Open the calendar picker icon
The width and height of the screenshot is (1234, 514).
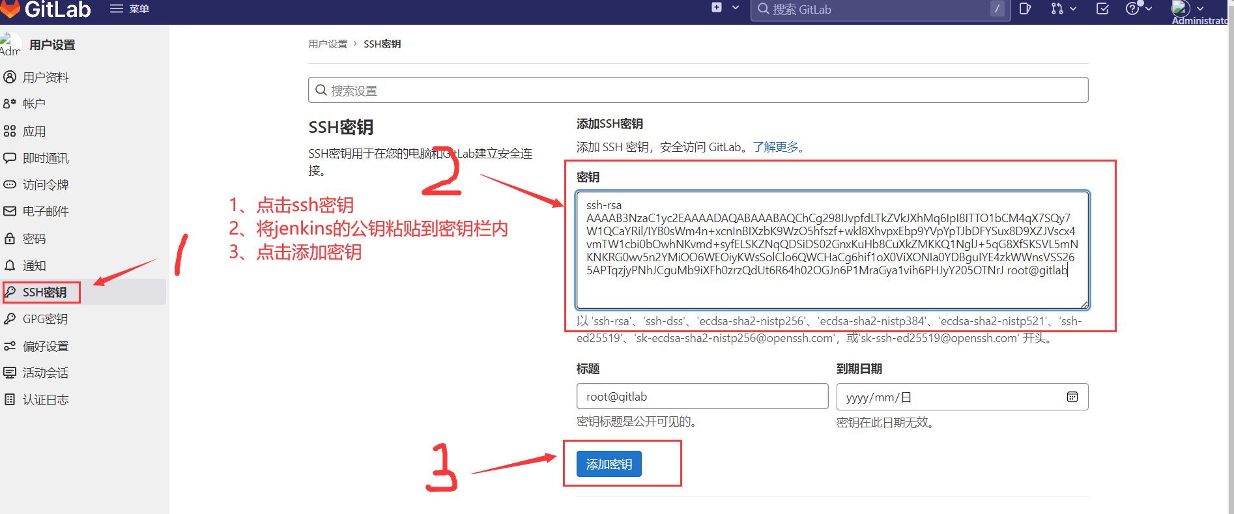pos(1072,397)
